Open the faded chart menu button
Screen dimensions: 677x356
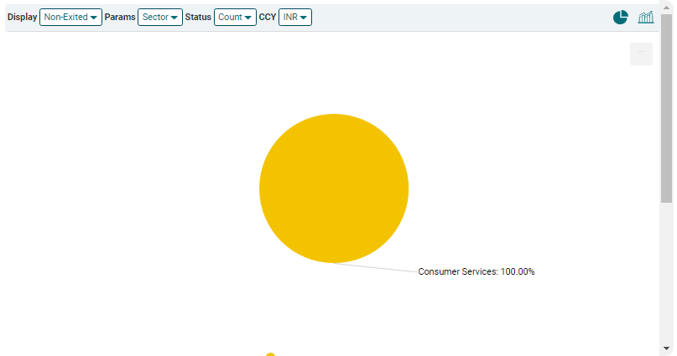(641, 54)
